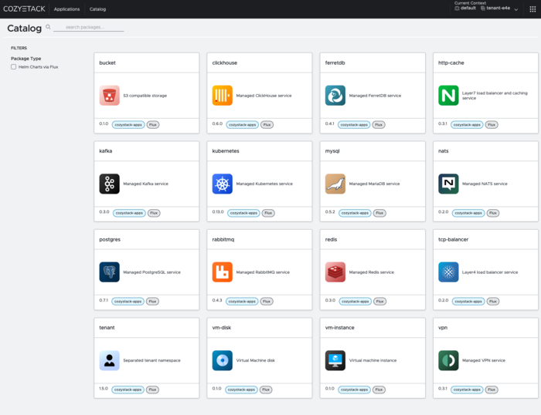Viewport: 541px width, 415px height.
Task: Click the Flux badge on mysql card
Action: coord(379,212)
